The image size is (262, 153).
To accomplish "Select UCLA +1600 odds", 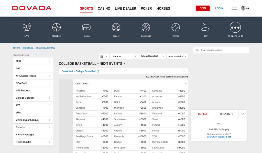I will coord(130,102).
